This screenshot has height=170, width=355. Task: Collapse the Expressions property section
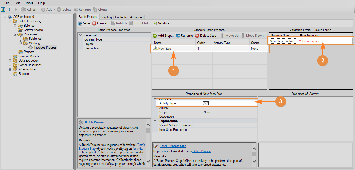pyautogui.click(x=155, y=121)
